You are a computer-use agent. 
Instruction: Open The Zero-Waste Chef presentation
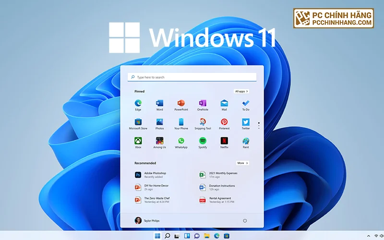click(152, 200)
